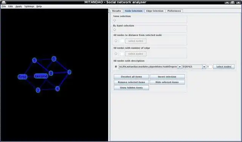Click Show hidden items button
The width and height of the screenshot is (242, 142).
click(131, 88)
